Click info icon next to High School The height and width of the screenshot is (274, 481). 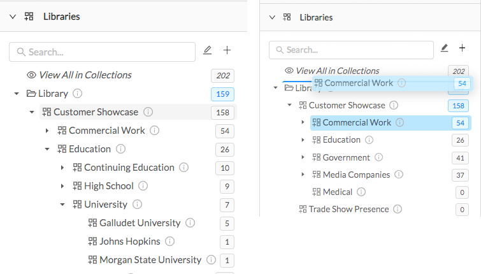(x=143, y=186)
